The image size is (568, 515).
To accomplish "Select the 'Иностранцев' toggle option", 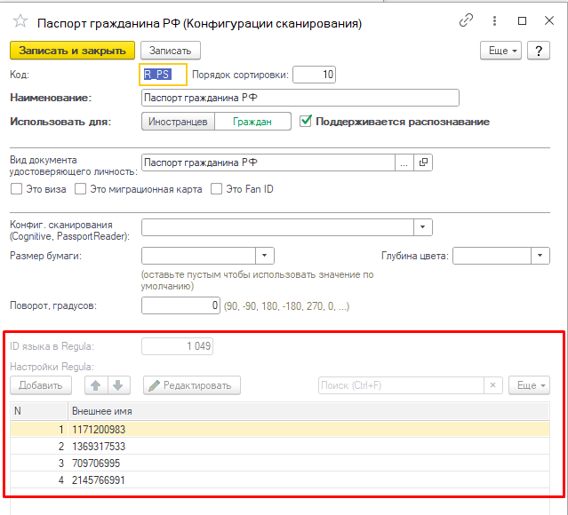I will 178,122.
